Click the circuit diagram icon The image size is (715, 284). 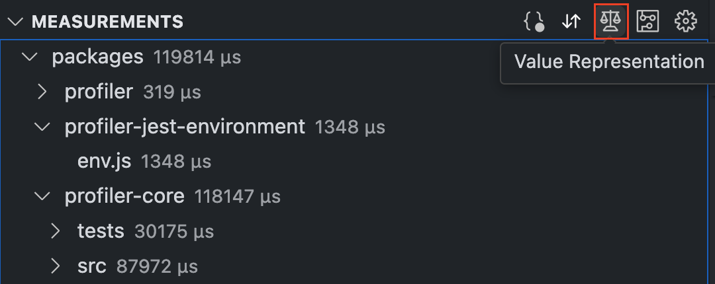click(x=647, y=22)
